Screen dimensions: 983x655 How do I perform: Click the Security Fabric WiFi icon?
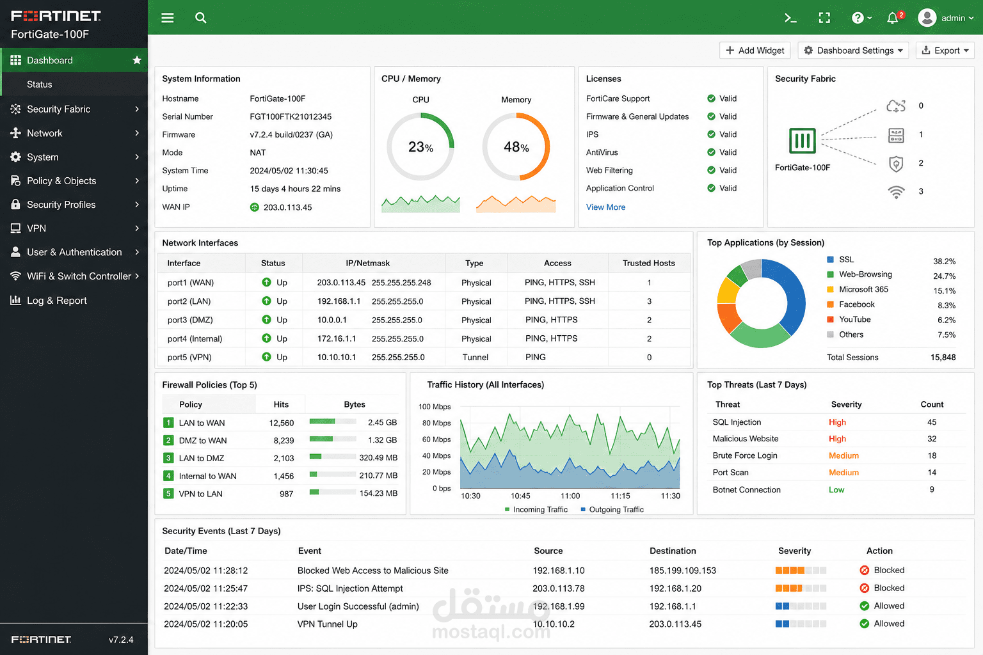(896, 192)
